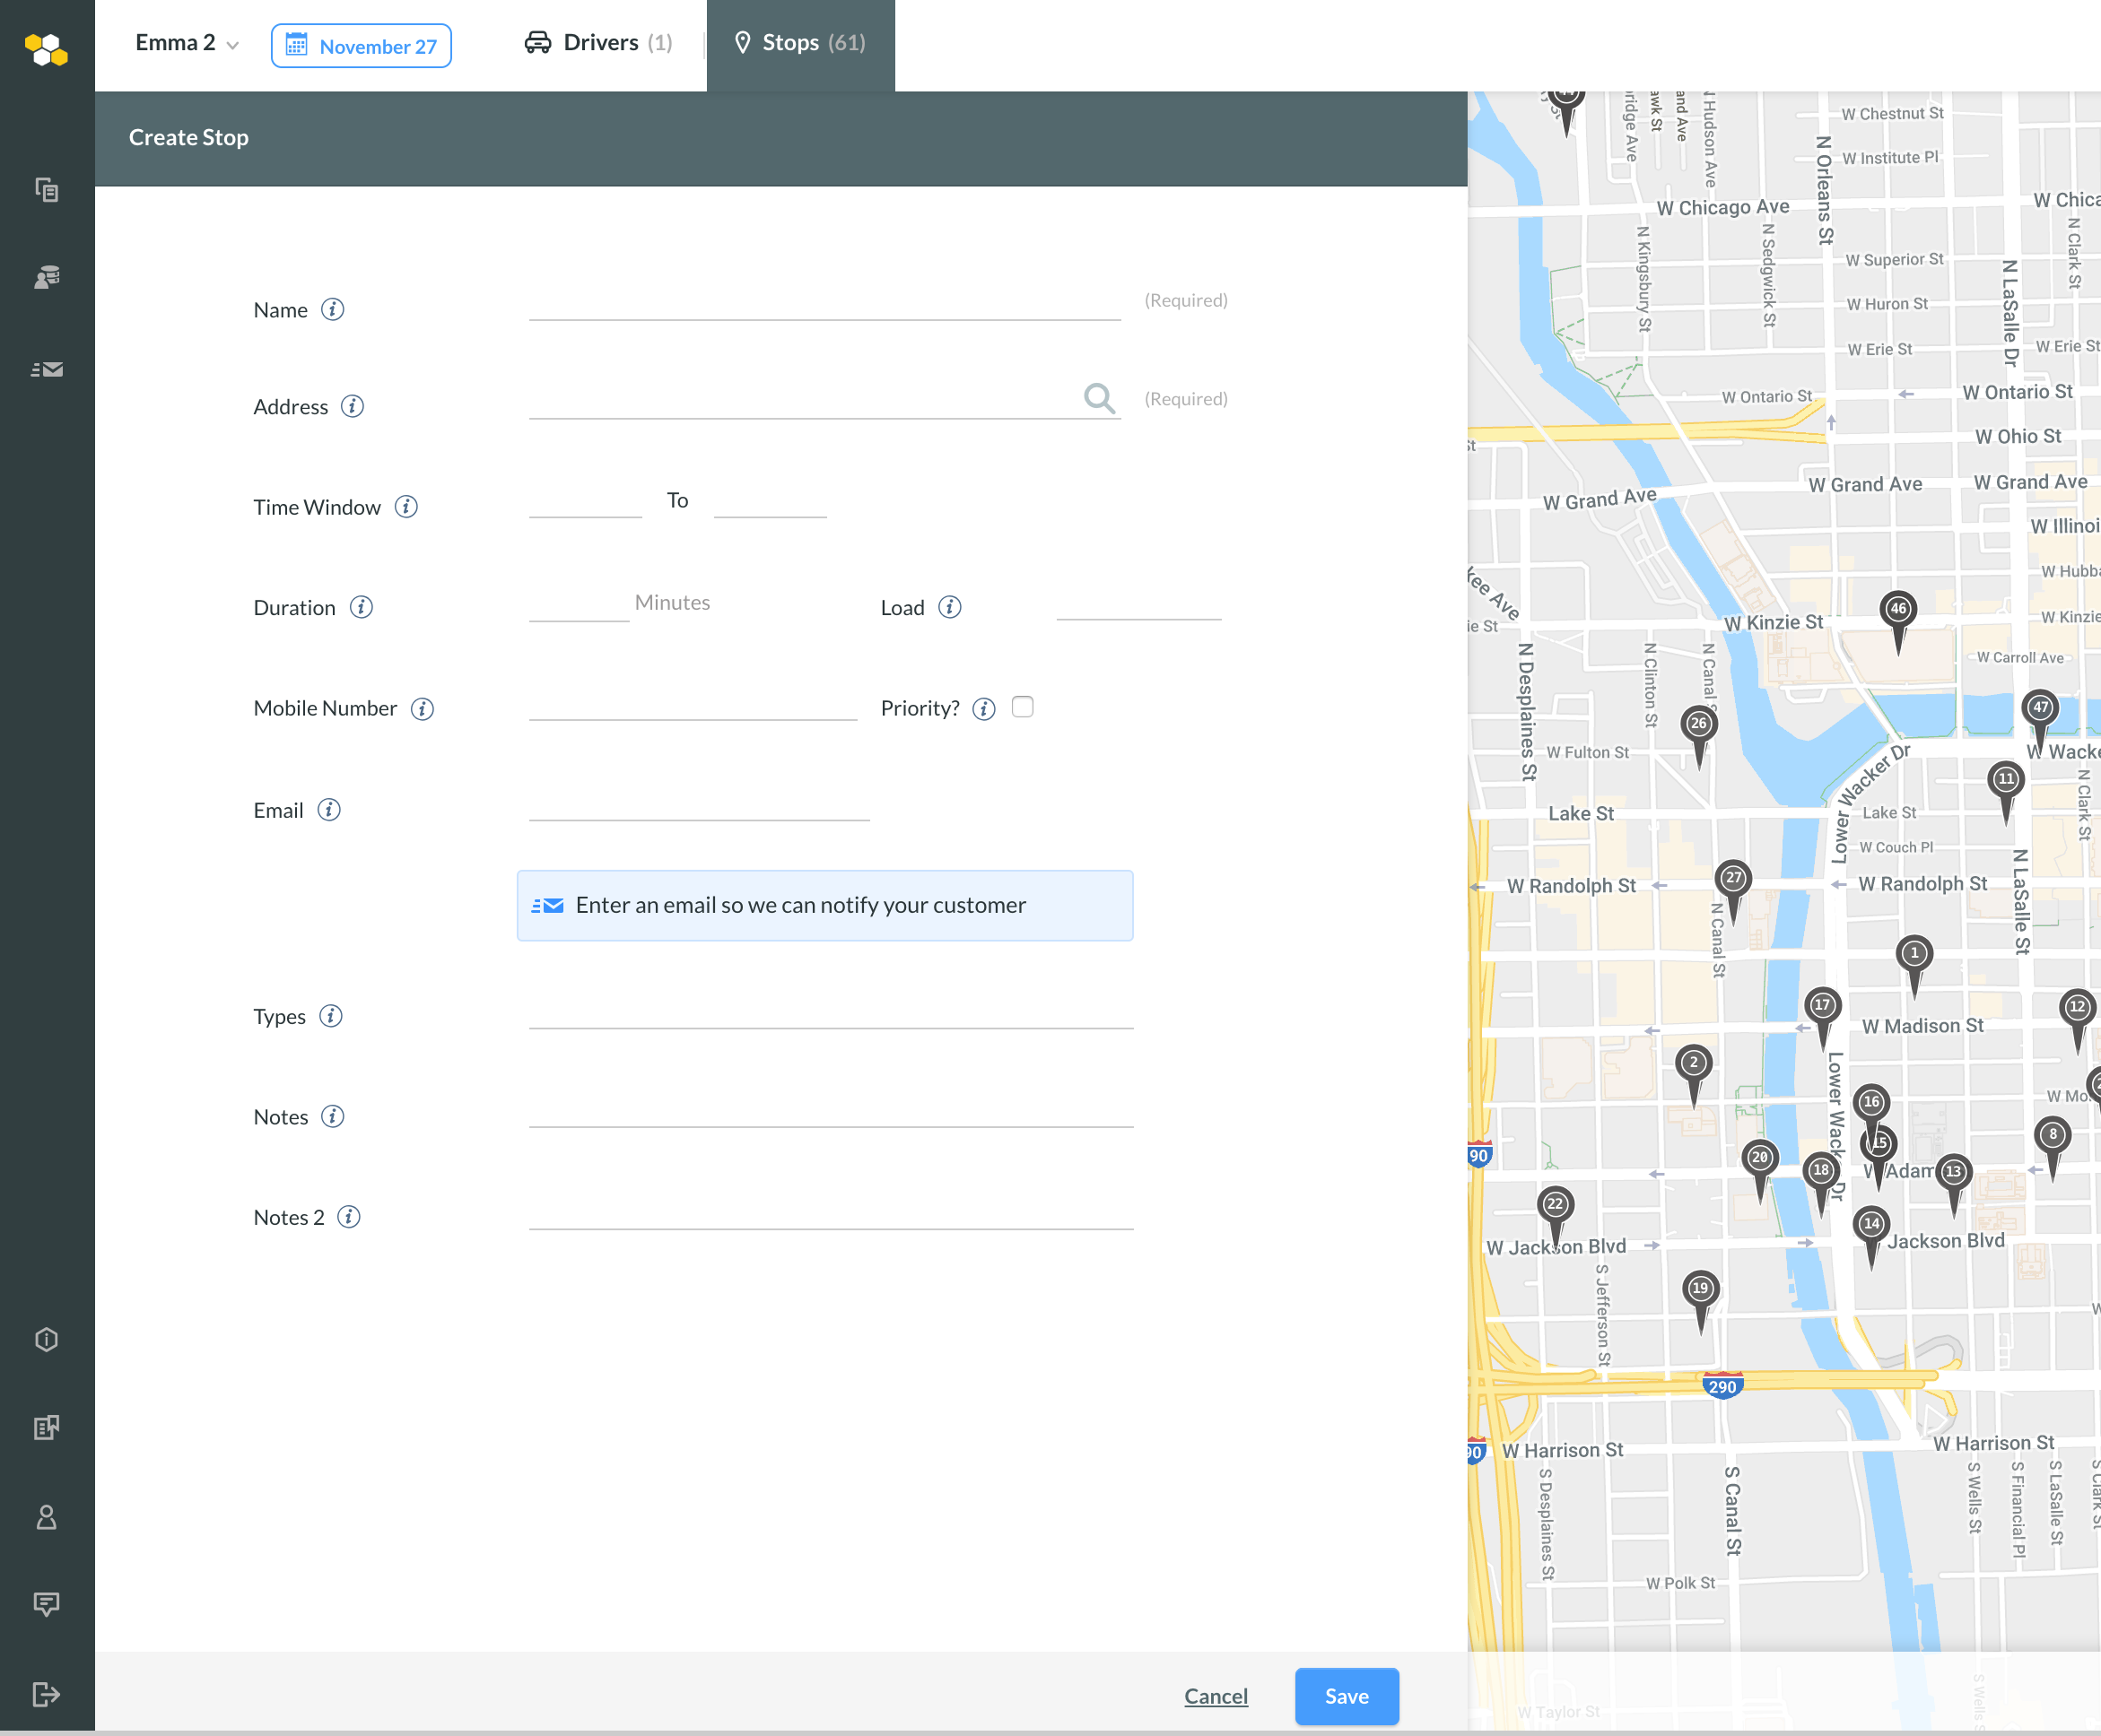Screen dimensions: 2101x1736
Task: Click the Name input field
Action: pyautogui.click(x=824, y=303)
